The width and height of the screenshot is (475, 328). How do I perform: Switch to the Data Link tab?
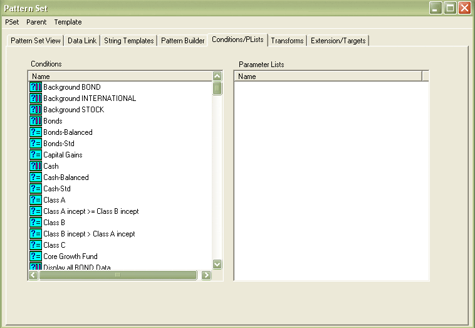tap(82, 41)
